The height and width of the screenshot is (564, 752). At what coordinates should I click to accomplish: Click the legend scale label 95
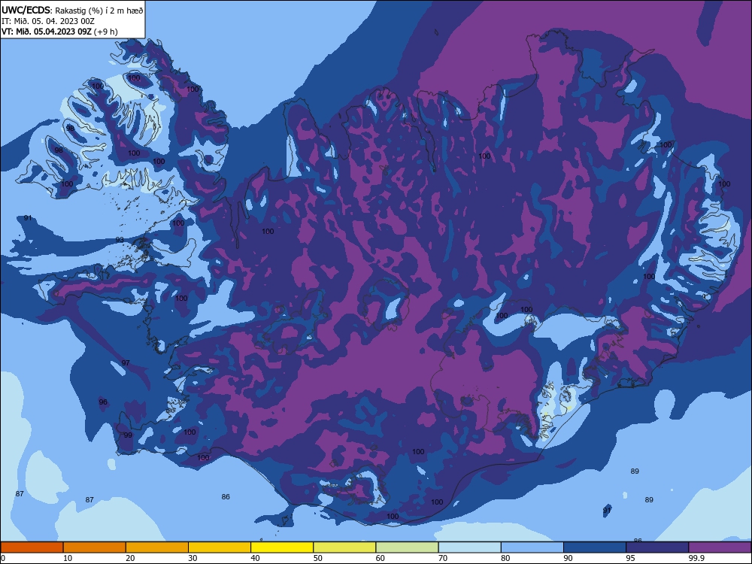tap(631, 558)
